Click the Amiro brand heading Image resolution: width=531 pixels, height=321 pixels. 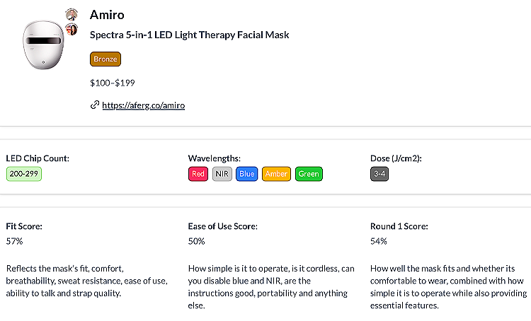click(x=108, y=15)
